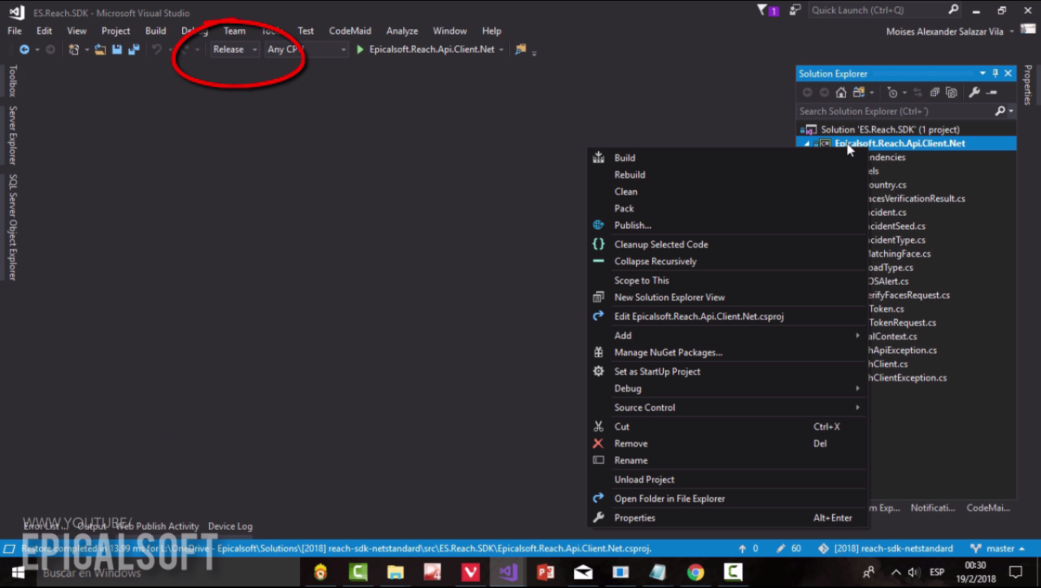Viewport: 1041px width, 588px height.
Task: Start Epicalsoft.Reach.Api.Client.Net with the green play button
Action: tap(361, 49)
